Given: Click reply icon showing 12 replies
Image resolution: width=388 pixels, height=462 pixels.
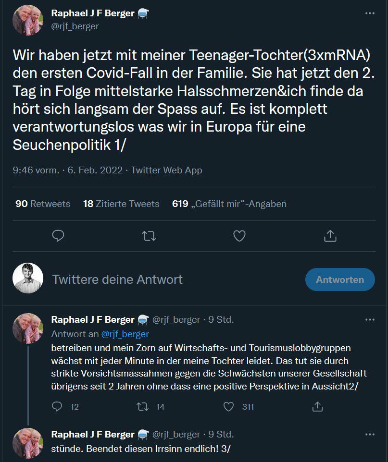Looking at the screenshot, I should [x=58, y=407].
